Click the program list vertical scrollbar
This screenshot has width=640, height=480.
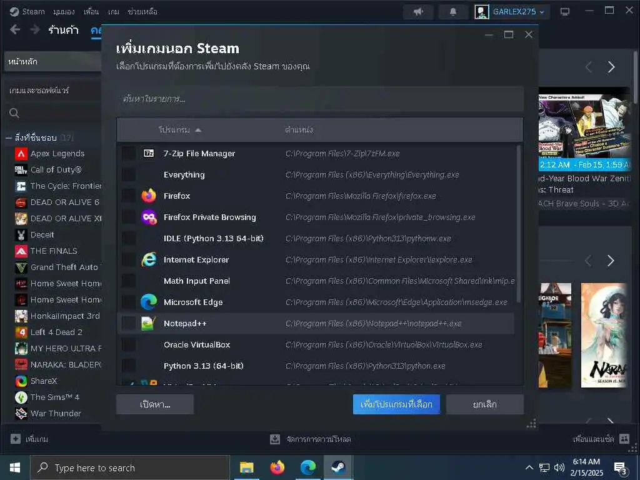pos(519,224)
